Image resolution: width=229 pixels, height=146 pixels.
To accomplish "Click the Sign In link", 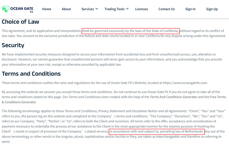I will 190,9.
